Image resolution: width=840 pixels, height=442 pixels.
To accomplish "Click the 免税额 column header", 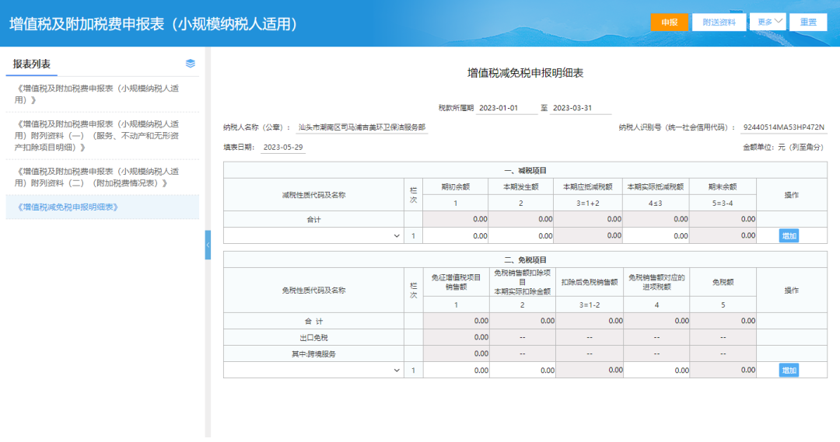I will pos(723,282).
